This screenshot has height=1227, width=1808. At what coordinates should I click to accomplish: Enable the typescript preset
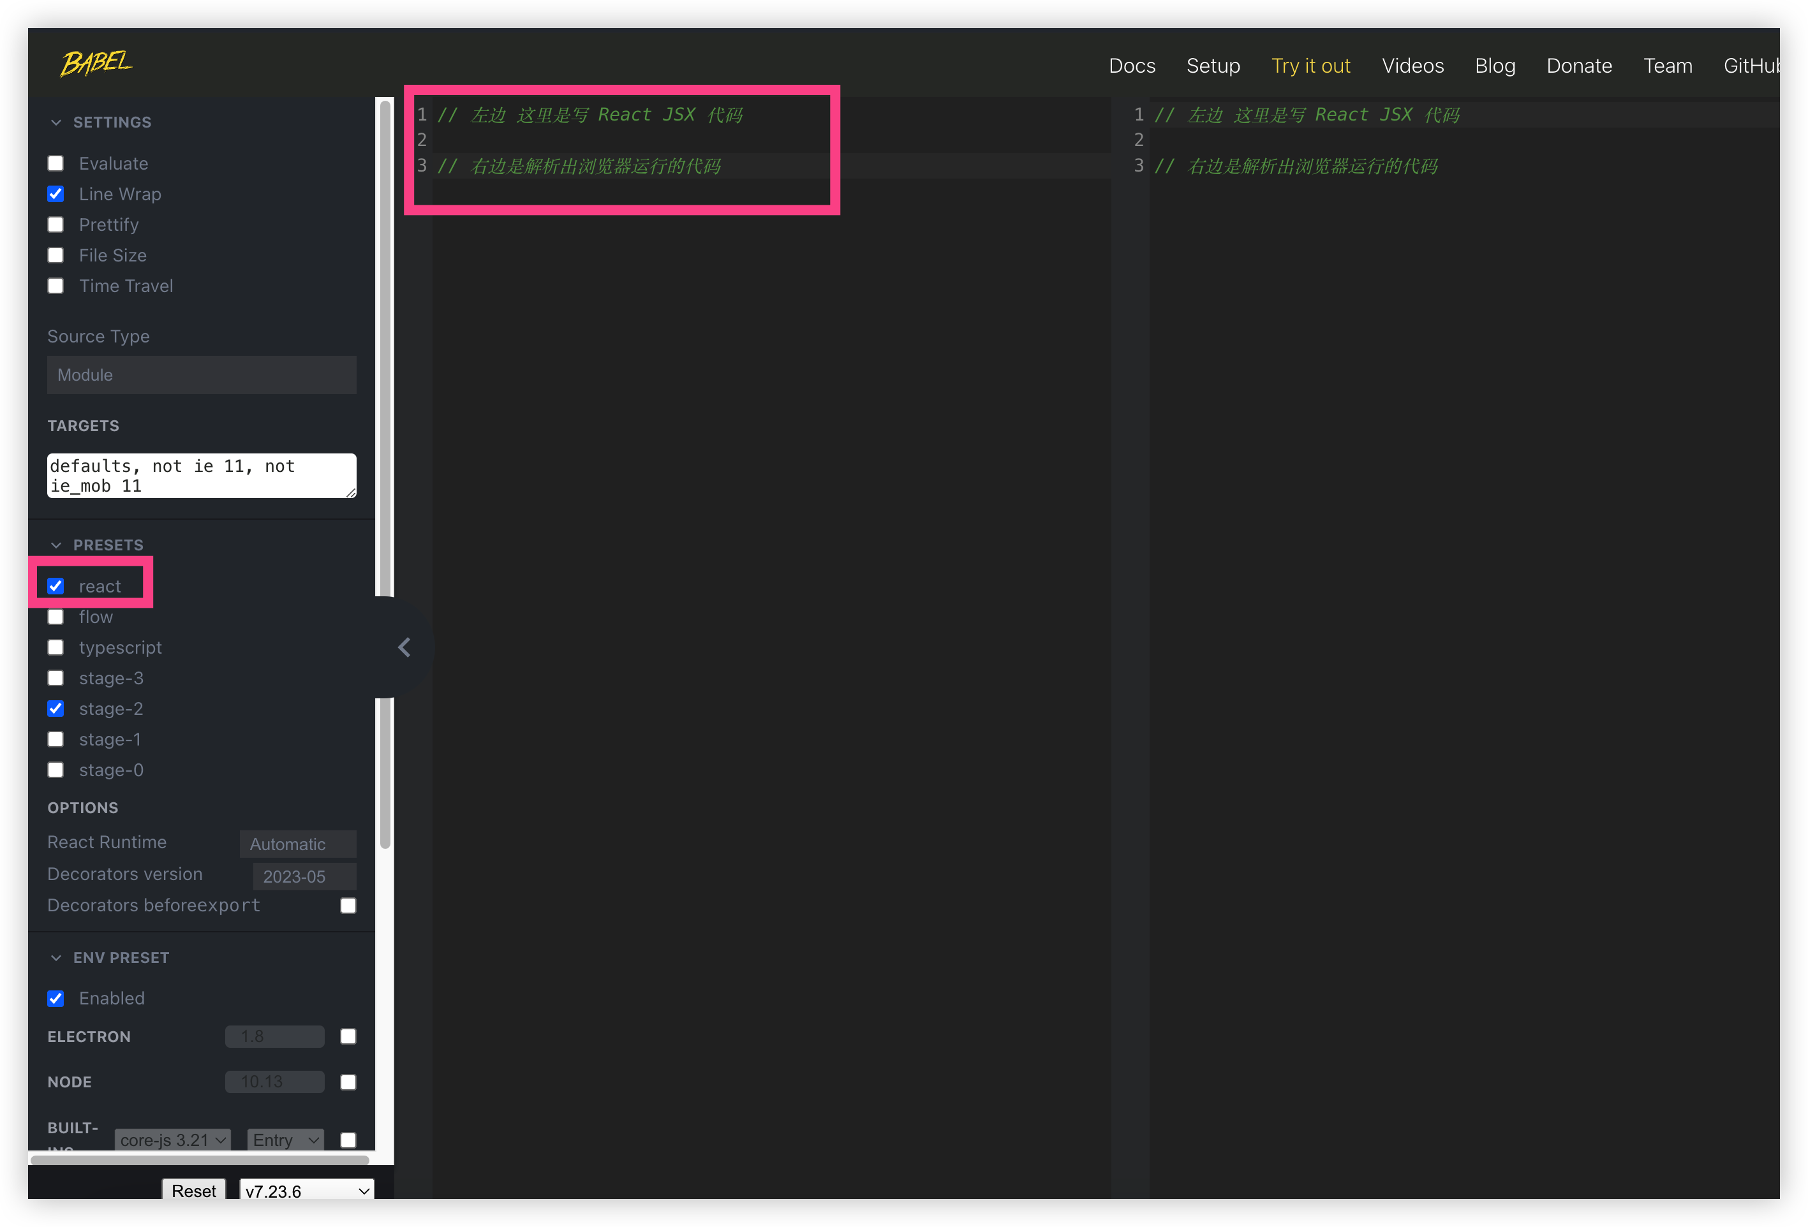tap(56, 647)
